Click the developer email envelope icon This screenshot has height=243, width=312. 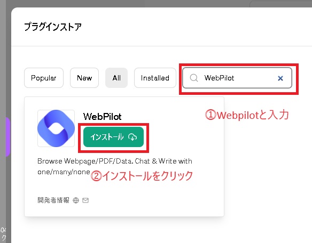point(85,200)
